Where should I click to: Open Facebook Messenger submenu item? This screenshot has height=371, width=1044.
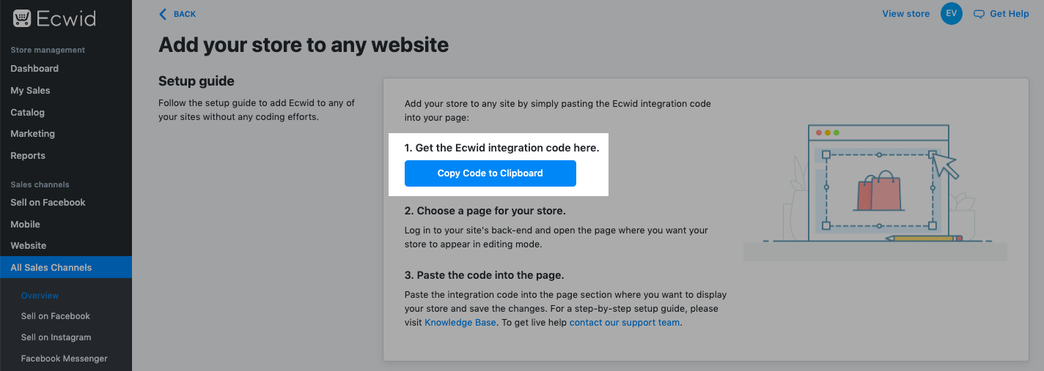pyautogui.click(x=65, y=359)
